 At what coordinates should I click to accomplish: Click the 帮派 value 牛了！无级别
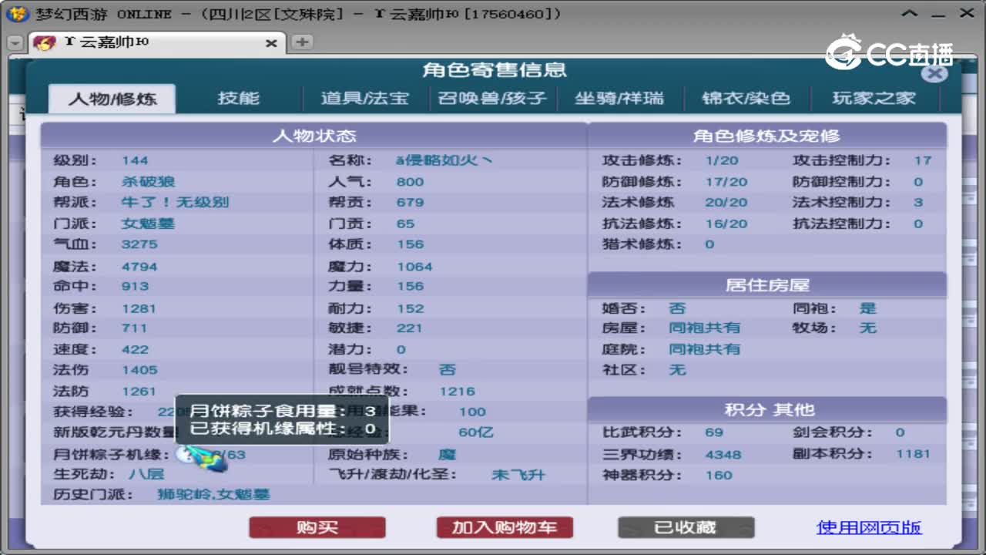[175, 202]
